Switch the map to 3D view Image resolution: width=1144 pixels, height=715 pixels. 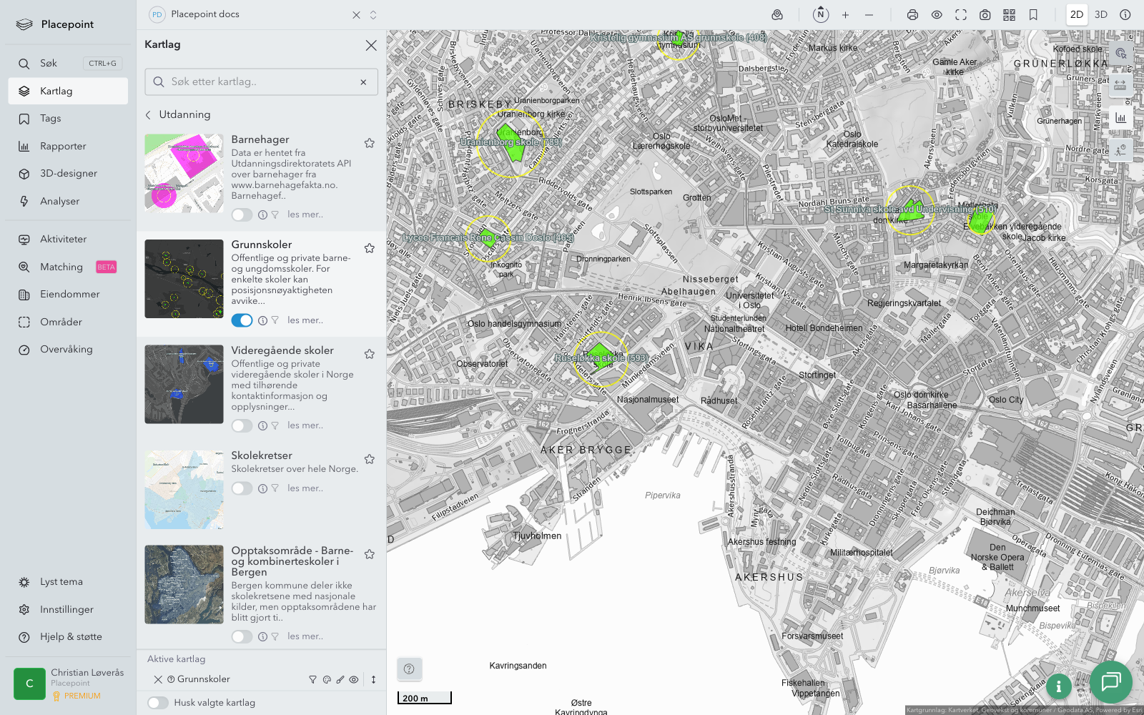coord(1100,15)
